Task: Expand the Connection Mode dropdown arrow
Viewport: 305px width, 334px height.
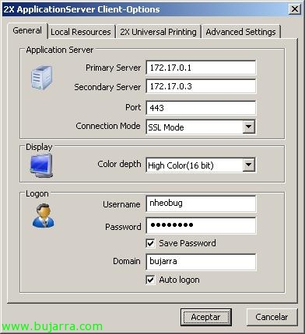Action: [248, 127]
